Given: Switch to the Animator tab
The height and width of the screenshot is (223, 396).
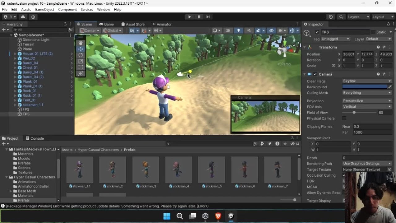Looking at the screenshot, I should tap(162, 24).
